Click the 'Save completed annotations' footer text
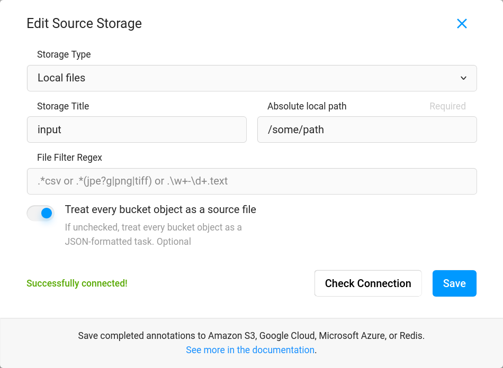Screen dimensions: 503x368 tap(251, 336)
